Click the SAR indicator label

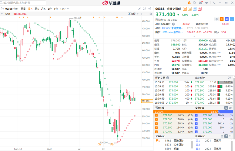[8, 14]
